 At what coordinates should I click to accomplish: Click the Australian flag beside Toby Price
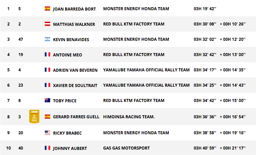(x=47, y=100)
